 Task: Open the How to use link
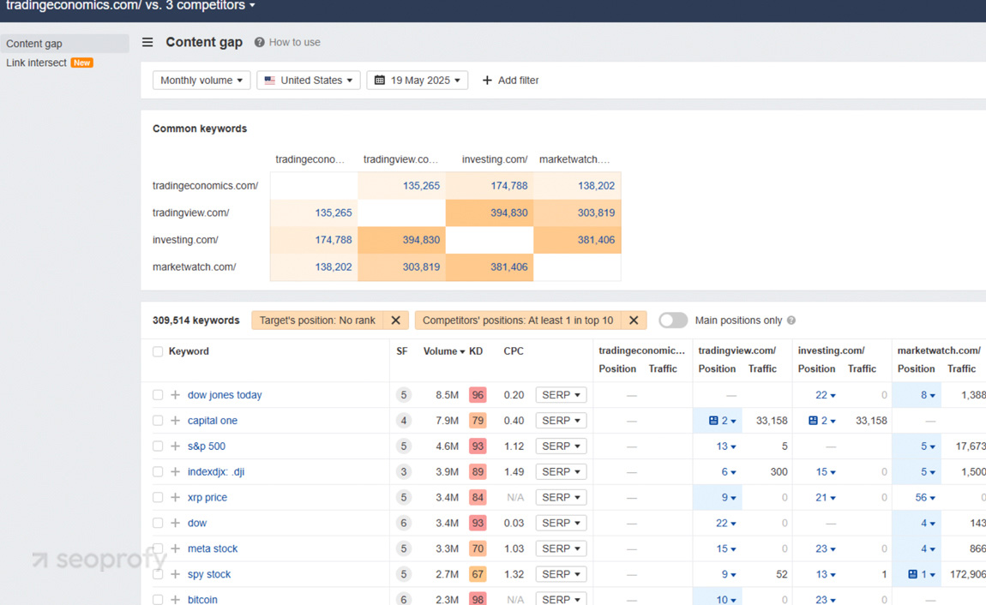point(294,42)
